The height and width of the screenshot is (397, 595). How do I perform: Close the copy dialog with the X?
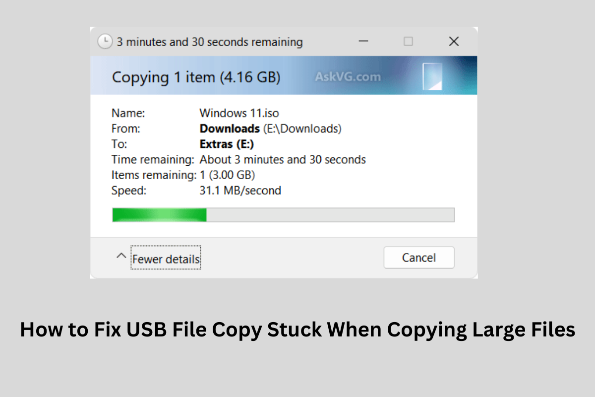pyautogui.click(x=454, y=42)
